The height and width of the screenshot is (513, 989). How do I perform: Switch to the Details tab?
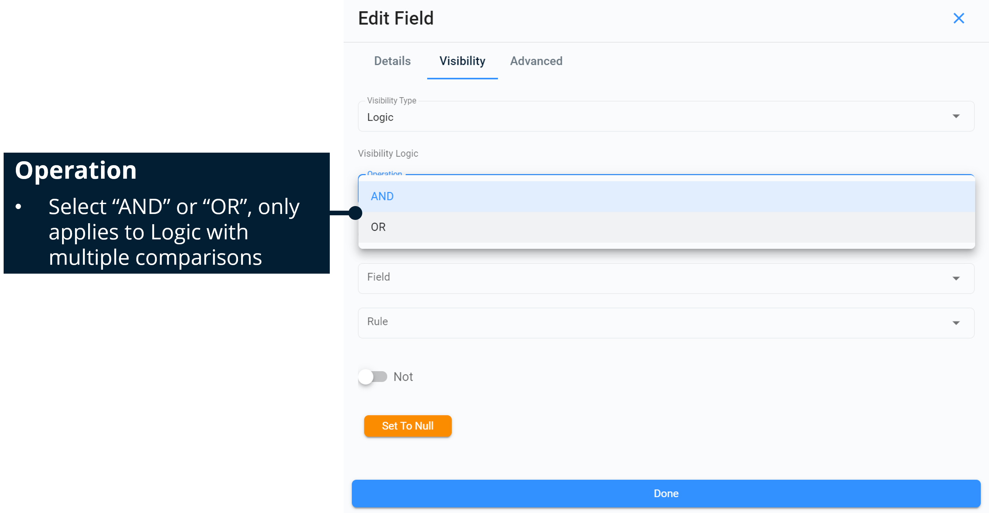pyautogui.click(x=392, y=61)
